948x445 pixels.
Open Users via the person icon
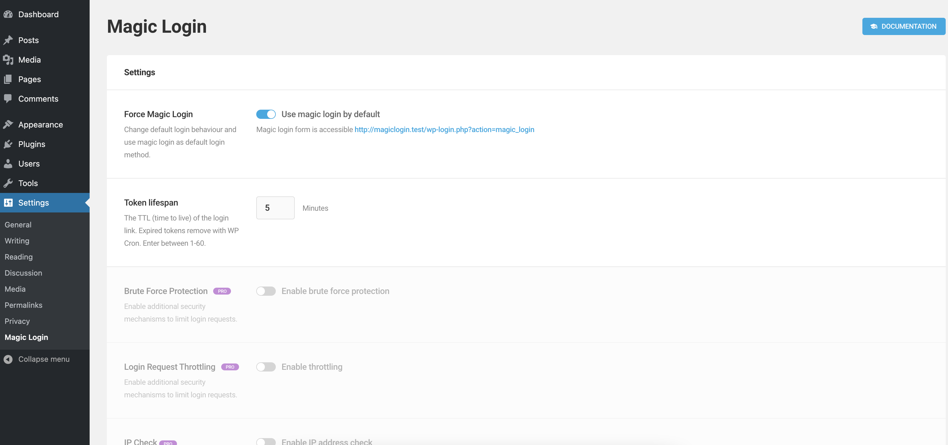(8, 163)
